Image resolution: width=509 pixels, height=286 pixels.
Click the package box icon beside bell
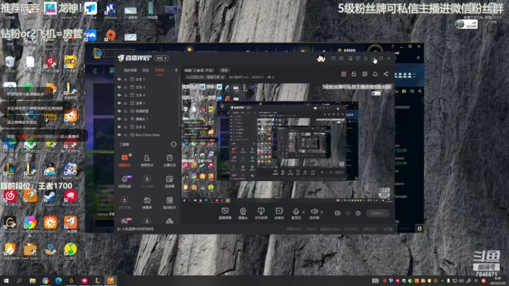tap(365, 74)
